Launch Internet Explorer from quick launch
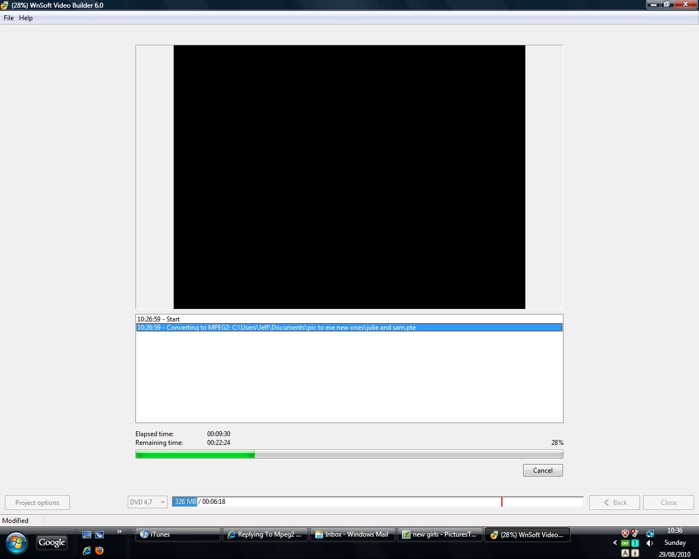Viewport: 699px width, 559px height. (86, 551)
